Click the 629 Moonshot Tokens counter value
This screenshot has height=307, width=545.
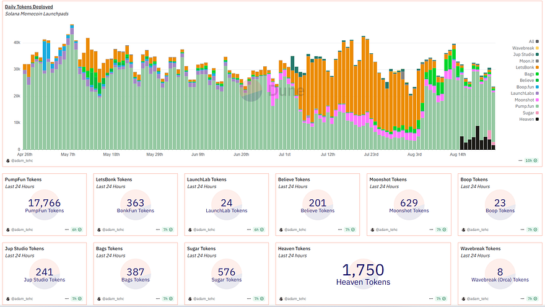(409, 203)
